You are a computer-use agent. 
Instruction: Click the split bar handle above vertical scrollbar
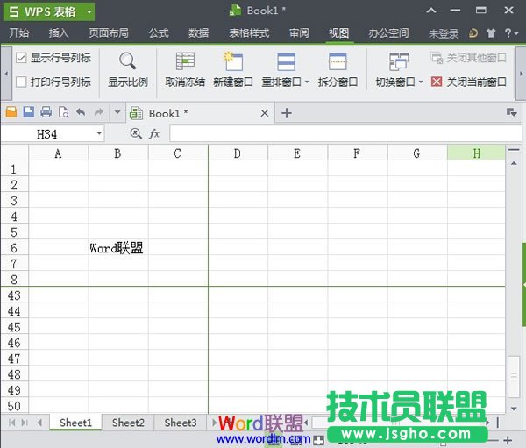tap(514, 150)
